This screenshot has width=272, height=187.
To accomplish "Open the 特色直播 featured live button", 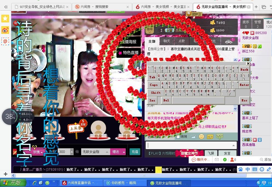I will (129, 53).
